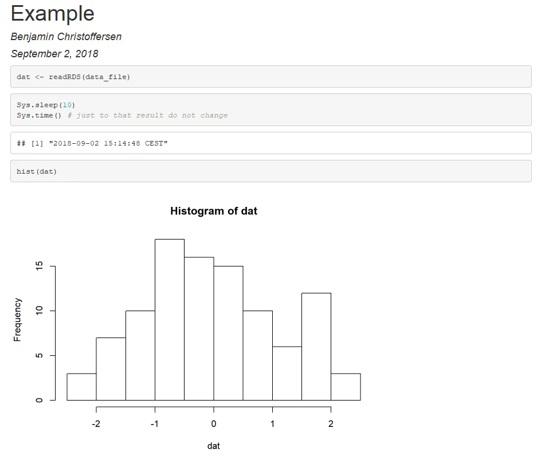This screenshot has height=459, width=537.
Task: Click the leftmost histogram bar
Action: 81,387
